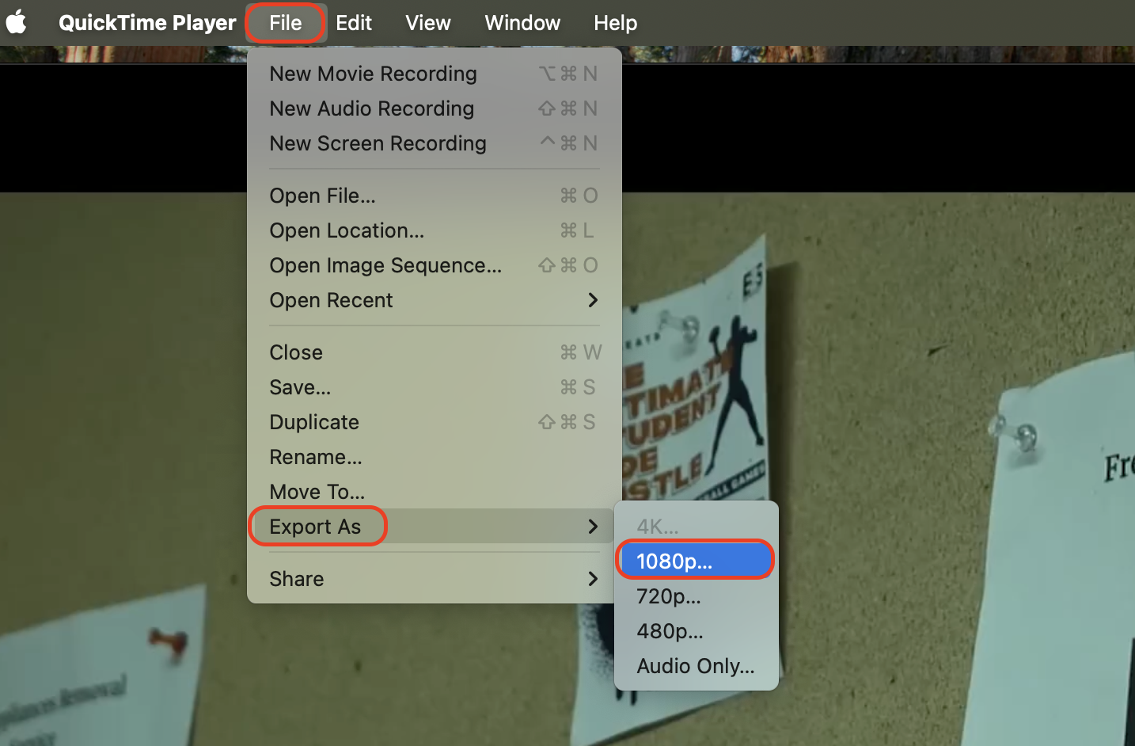
Task: Open the Window menu
Action: (x=522, y=23)
